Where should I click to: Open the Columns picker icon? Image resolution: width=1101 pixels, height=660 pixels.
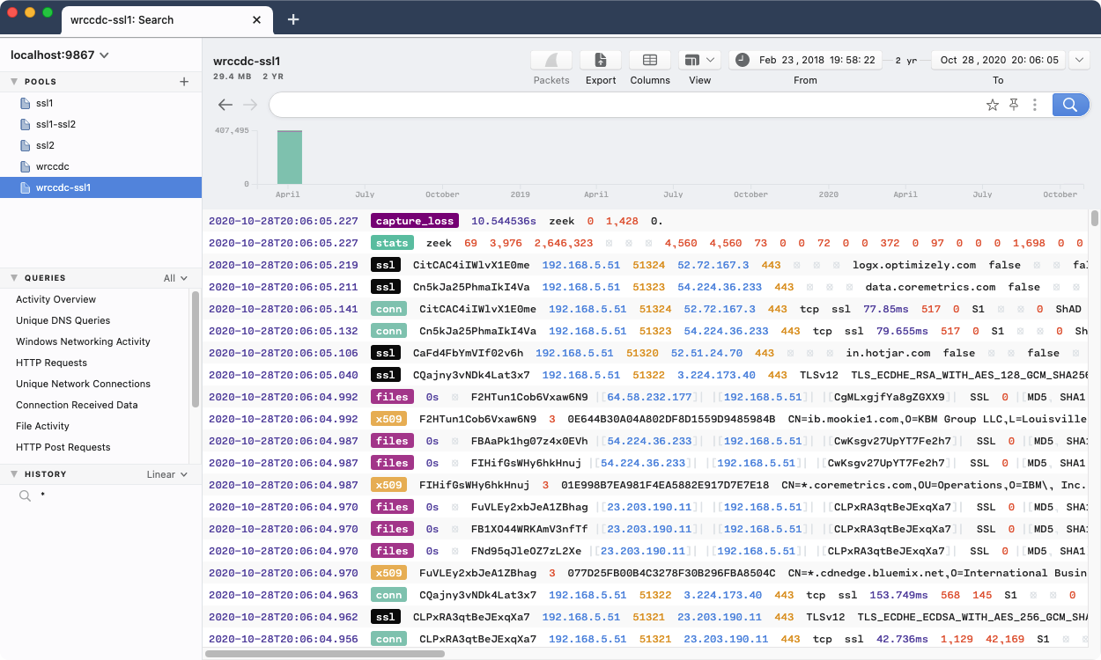click(650, 60)
